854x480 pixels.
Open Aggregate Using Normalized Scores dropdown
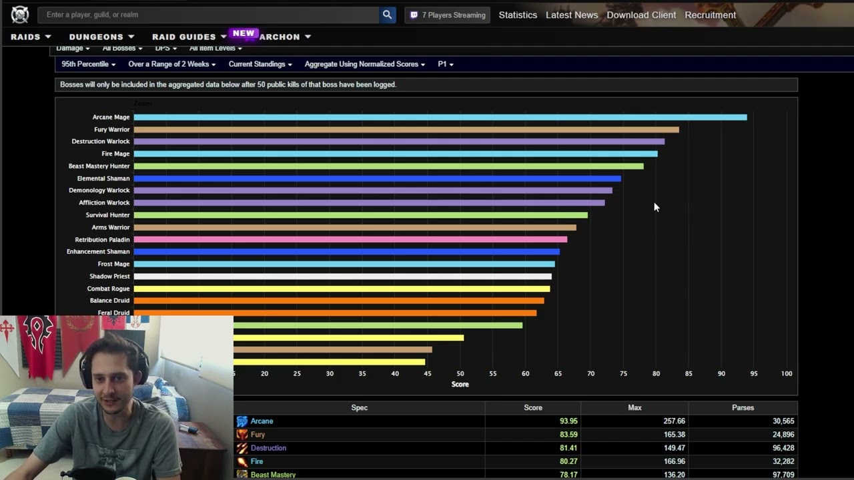pos(365,64)
